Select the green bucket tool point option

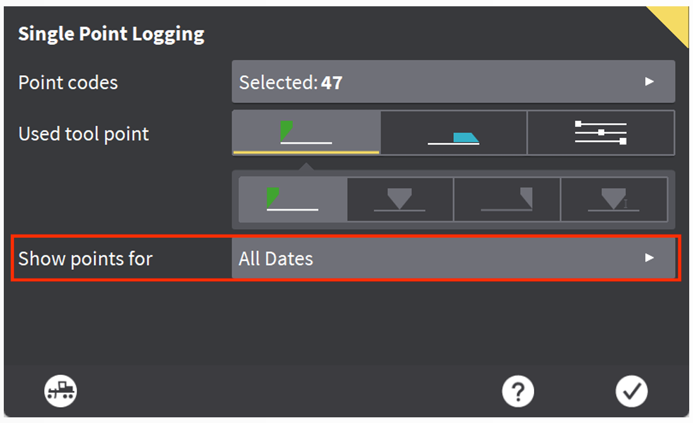click(306, 133)
